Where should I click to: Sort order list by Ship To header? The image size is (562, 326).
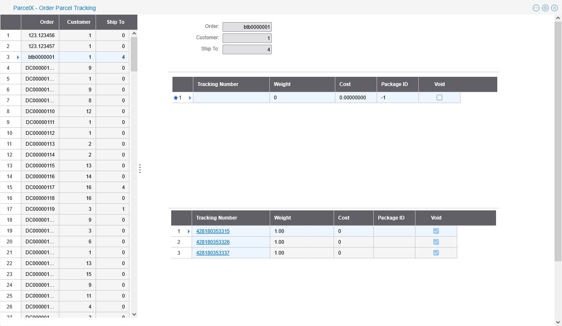click(x=115, y=22)
